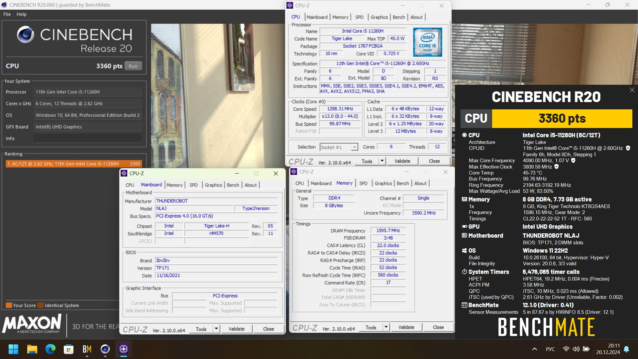Image resolution: width=638 pixels, height=359 pixels.
Task: Open BenchMate taskbar icon
Action: click(87, 349)
